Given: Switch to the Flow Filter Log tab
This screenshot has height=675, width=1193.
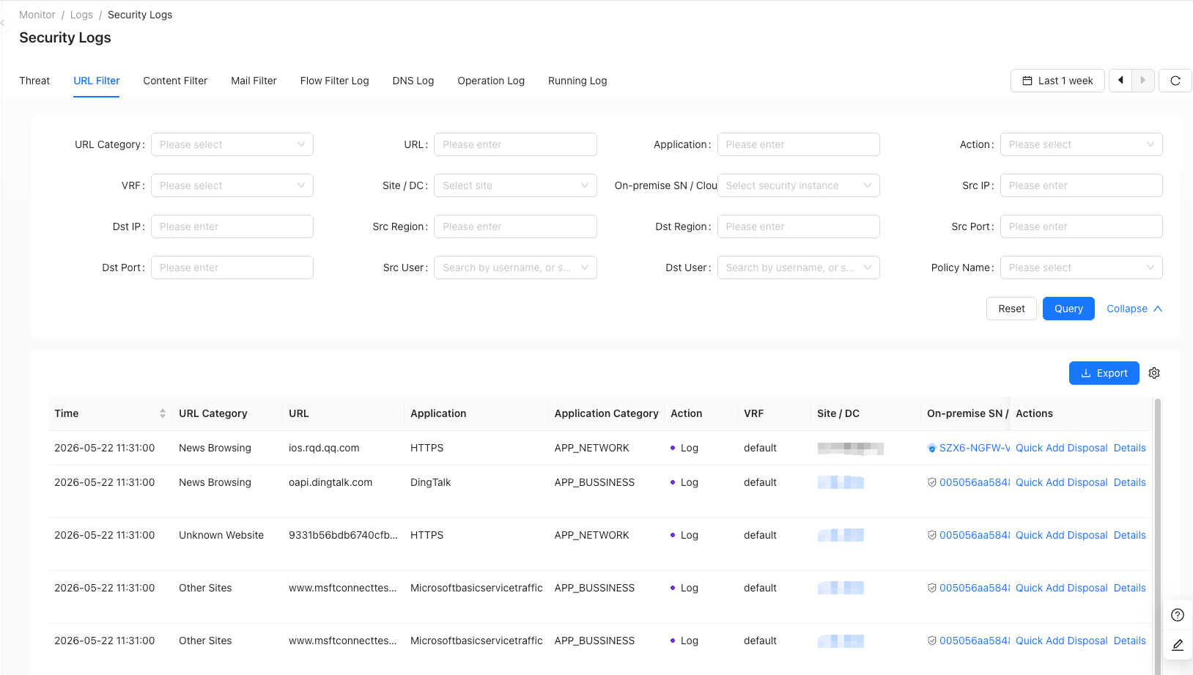Looking at the screenshot, I should pyautogui.click(x=334, y=81).
